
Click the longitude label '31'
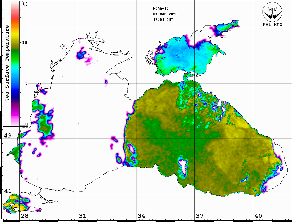[x=83, y=216]
